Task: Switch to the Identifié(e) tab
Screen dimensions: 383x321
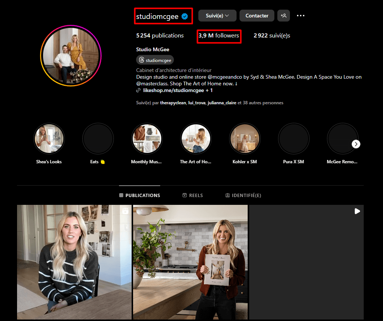Action: [243, 195]
